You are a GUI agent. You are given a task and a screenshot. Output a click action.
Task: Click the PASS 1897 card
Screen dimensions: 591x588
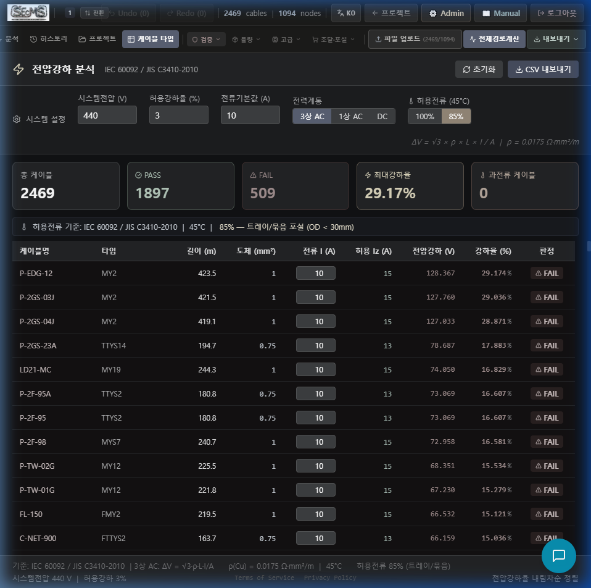coord(181,186)
